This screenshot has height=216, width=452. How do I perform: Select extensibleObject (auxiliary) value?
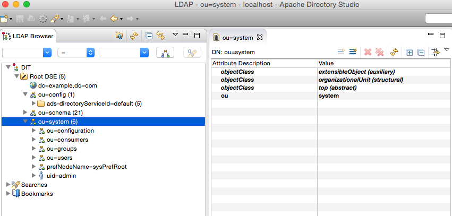356,72
